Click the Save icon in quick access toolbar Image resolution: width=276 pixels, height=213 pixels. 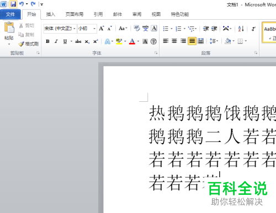click(x=13, y=4)
